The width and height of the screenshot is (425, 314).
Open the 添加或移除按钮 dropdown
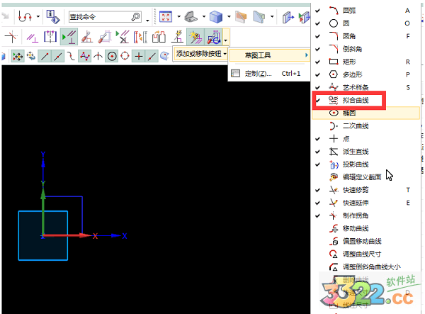click(x=201, y=54)
